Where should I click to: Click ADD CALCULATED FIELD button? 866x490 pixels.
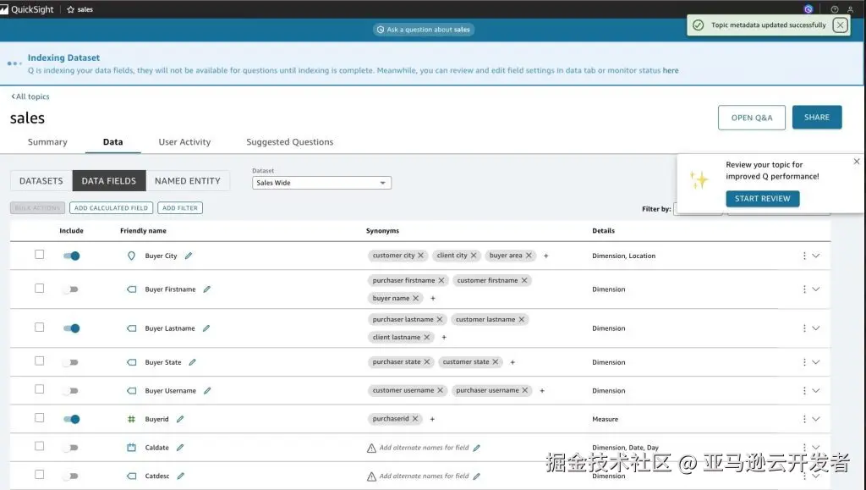(111, 207)
